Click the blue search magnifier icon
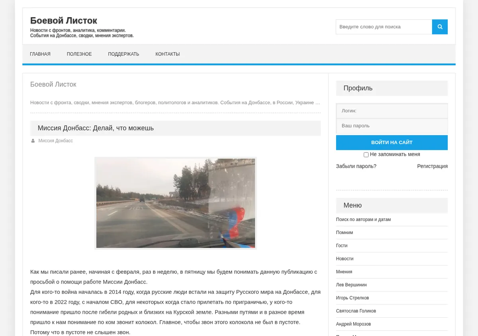Viewport: 478px width, 336px height. click(440, 27)
